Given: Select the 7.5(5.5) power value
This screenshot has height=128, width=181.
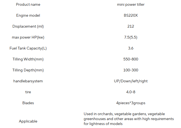Looking at the screenshot, I should [131, 37].
